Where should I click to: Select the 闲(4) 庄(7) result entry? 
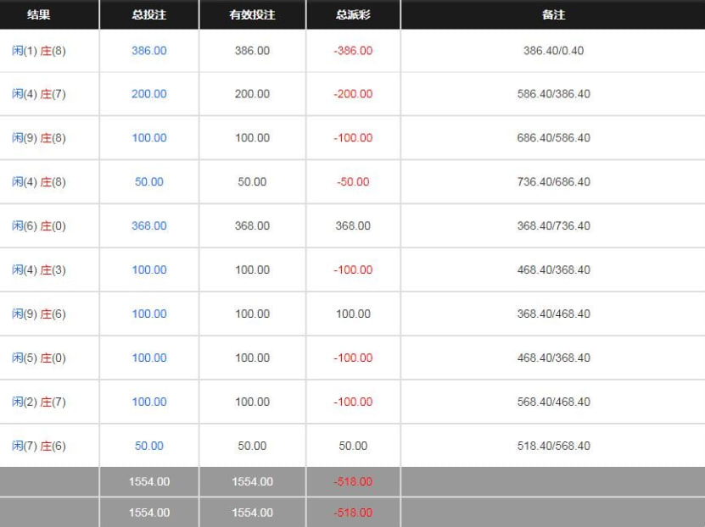coord(38,94)
